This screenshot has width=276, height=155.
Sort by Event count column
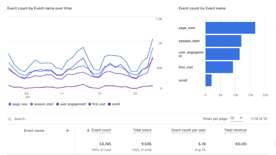[x=101, y=130]
